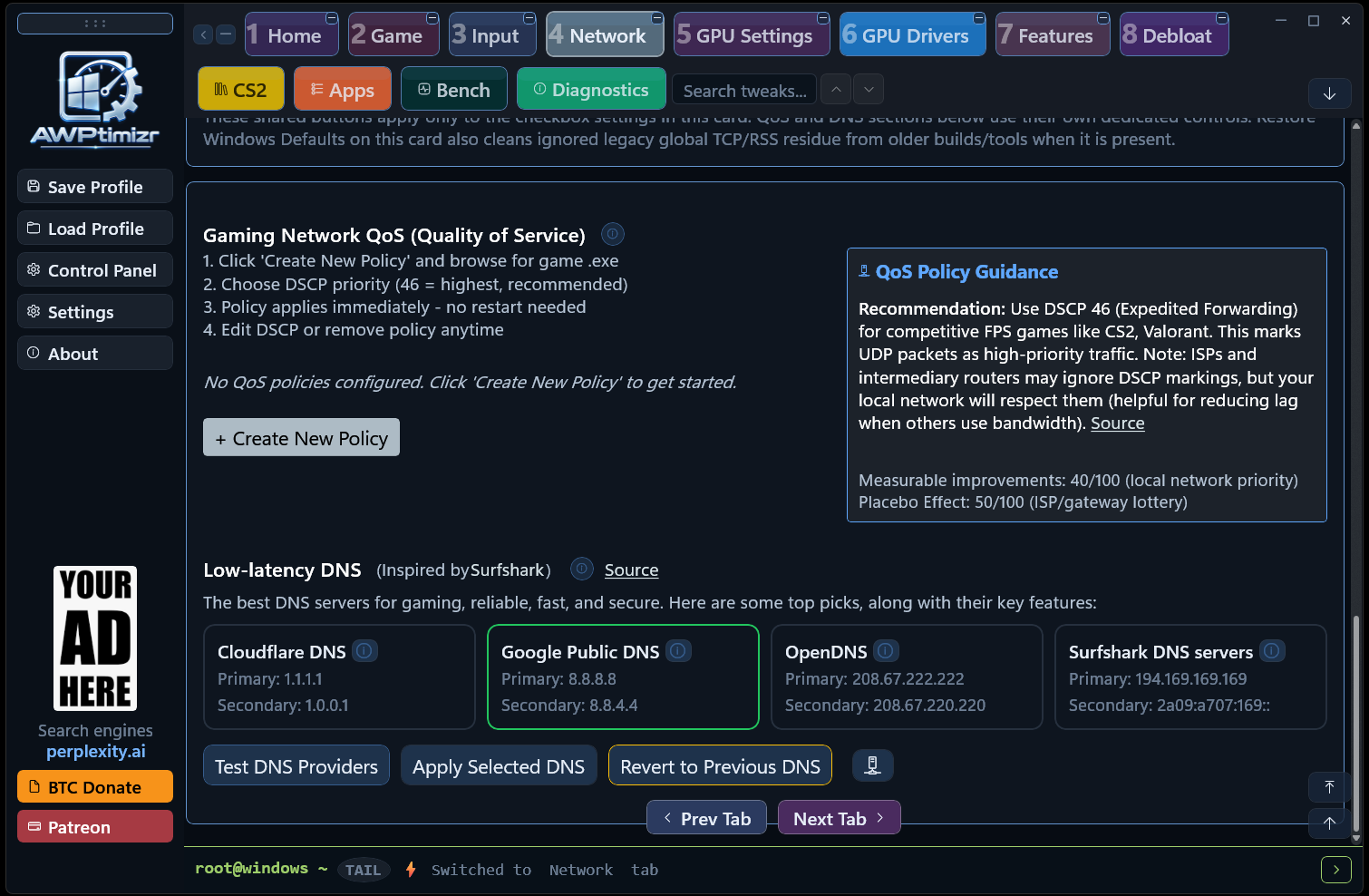The height and width of the screenshot is (896, 1369).
Task: Open Diagnostics
Action: [x=591, y=89]
